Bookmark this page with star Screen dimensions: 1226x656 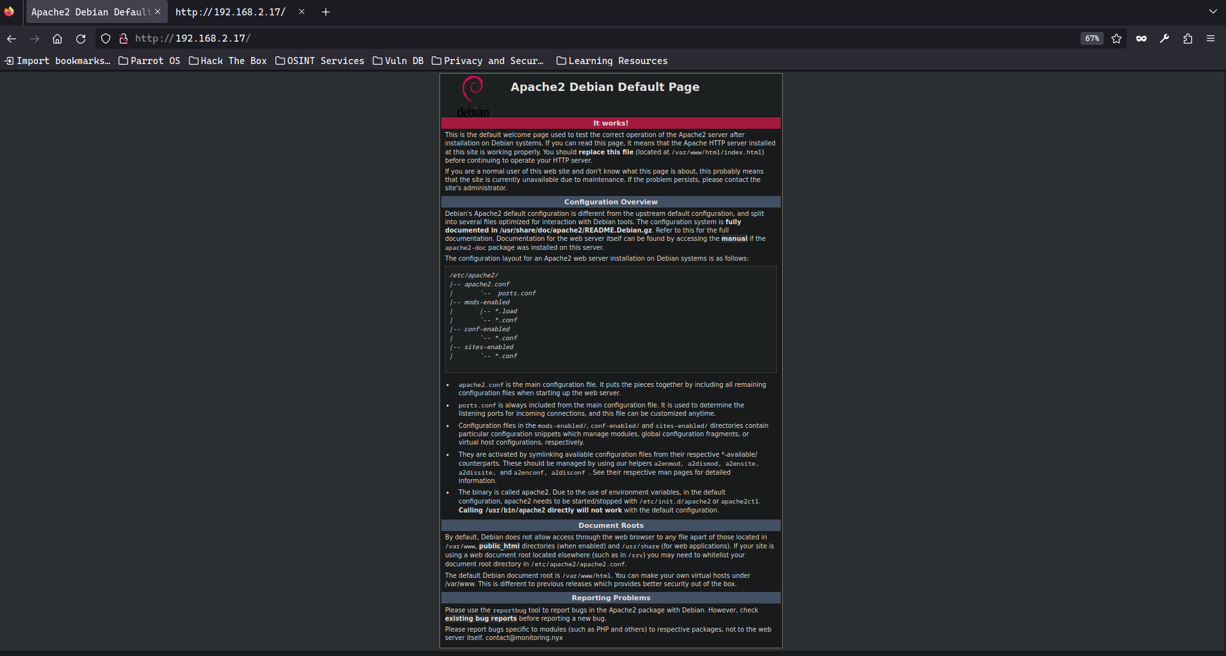(1116, 38)
